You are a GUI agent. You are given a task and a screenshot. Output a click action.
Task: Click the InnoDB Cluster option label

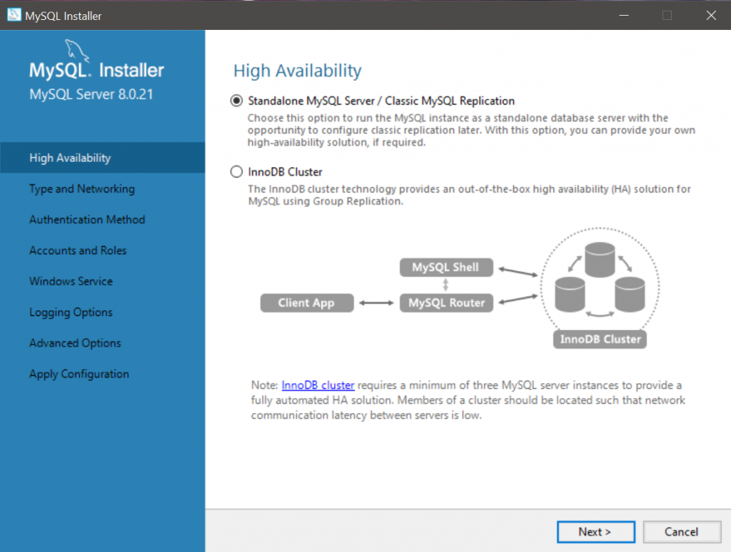[x=285, y=172]
